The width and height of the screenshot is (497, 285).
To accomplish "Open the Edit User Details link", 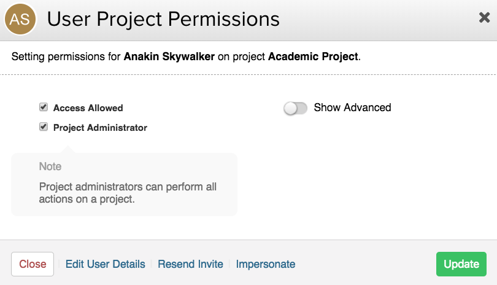I will 106,264.
